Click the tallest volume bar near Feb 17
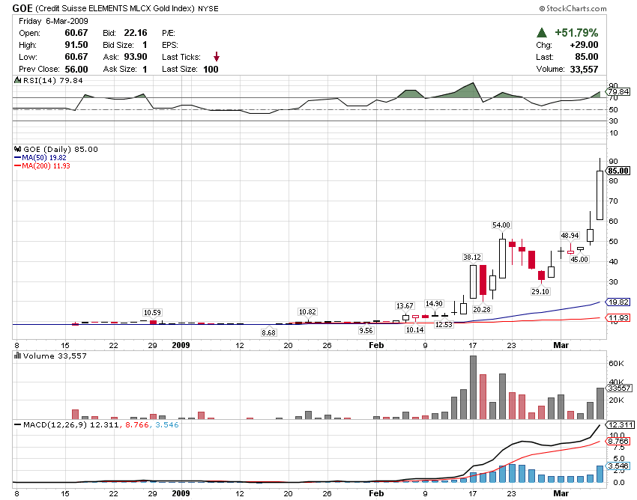Viewport: 637px width, 500px height. [473, 387]
